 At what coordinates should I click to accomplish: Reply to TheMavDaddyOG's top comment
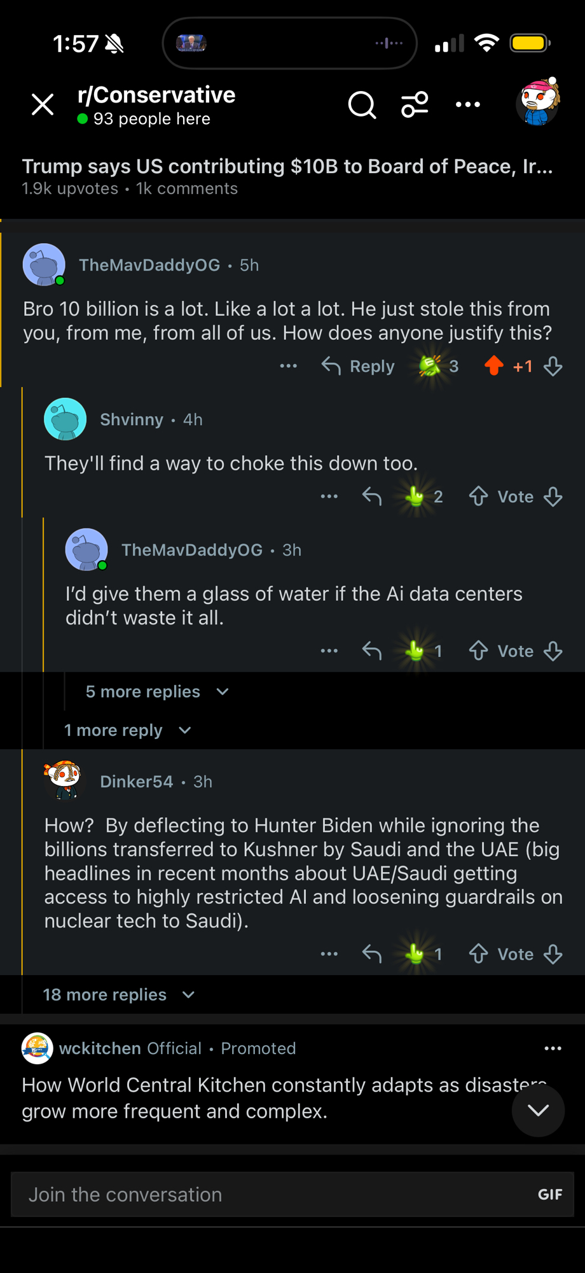click(359, 366)
